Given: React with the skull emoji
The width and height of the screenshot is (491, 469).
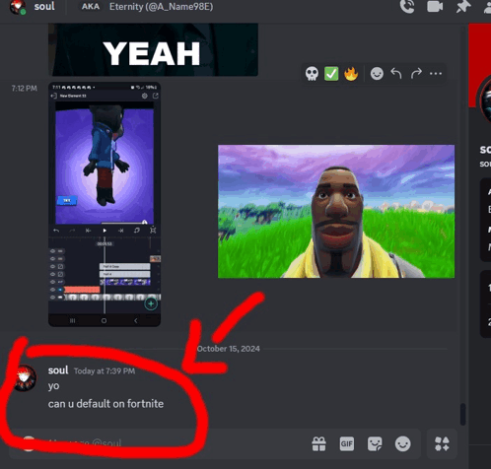Looking at the screenshot, I should tap(312, 74).
